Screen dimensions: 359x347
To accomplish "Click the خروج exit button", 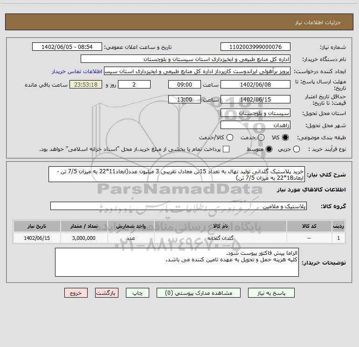I will click(76, 293).
